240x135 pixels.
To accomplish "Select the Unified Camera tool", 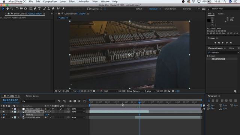I will pos(21,9).
